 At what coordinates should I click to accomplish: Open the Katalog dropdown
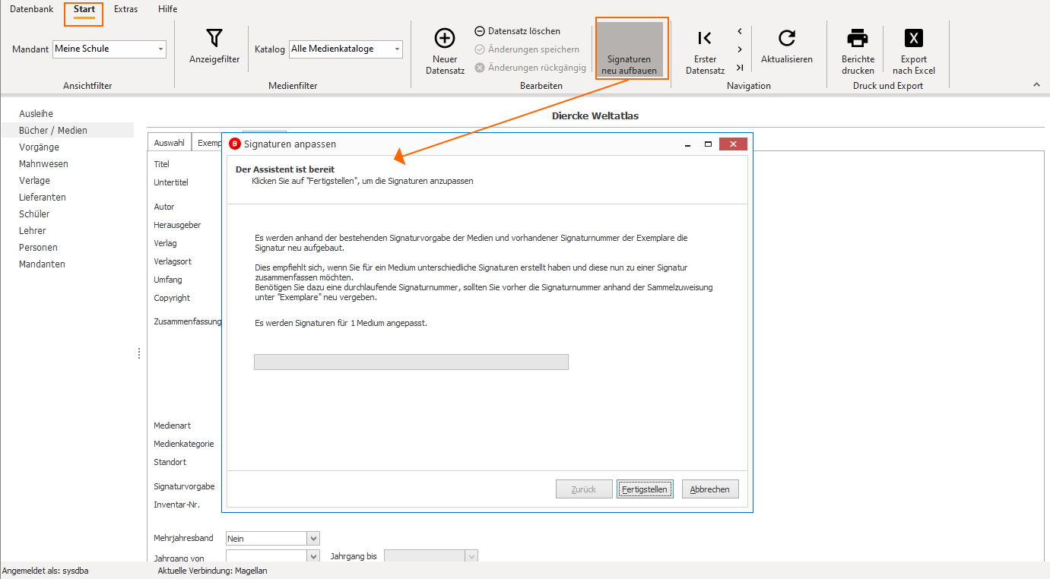(397, 49)
